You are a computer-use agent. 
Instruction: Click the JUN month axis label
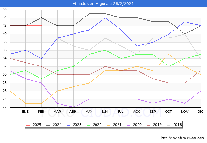pos(105,112)
